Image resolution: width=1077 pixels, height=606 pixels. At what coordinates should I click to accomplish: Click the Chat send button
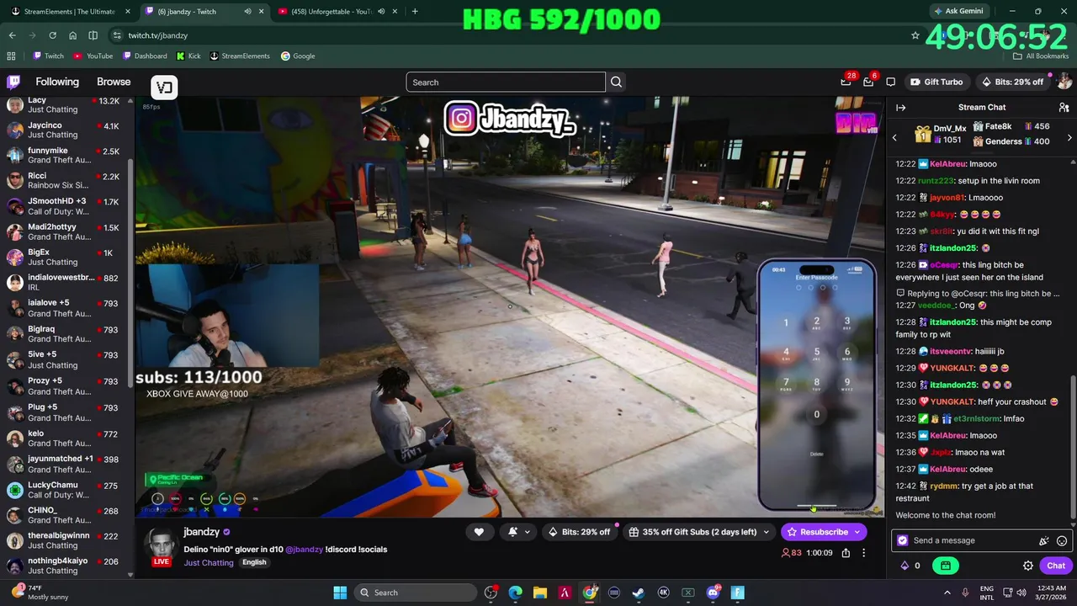click(x=1056, y=566)
